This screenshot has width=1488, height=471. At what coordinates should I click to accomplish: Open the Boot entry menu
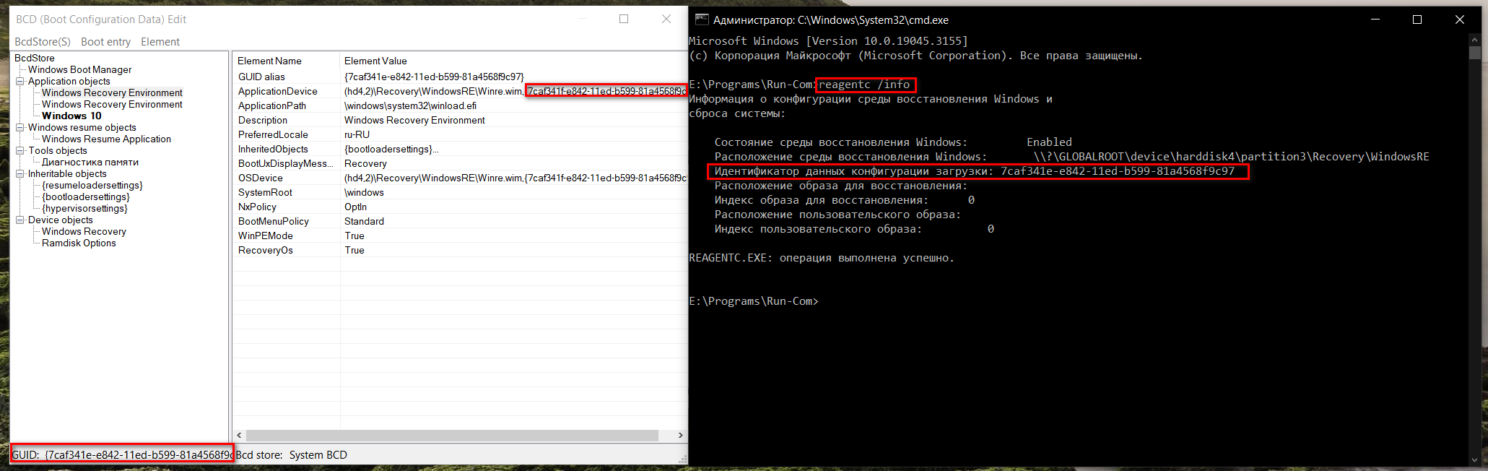pos(105,42)
